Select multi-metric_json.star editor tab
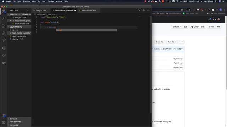This screenshot has height=127, width=227. coord(64,10)
